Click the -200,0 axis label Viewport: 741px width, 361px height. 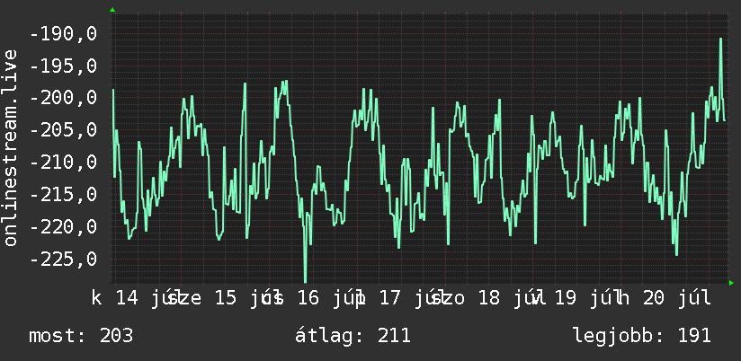[64, 98]
